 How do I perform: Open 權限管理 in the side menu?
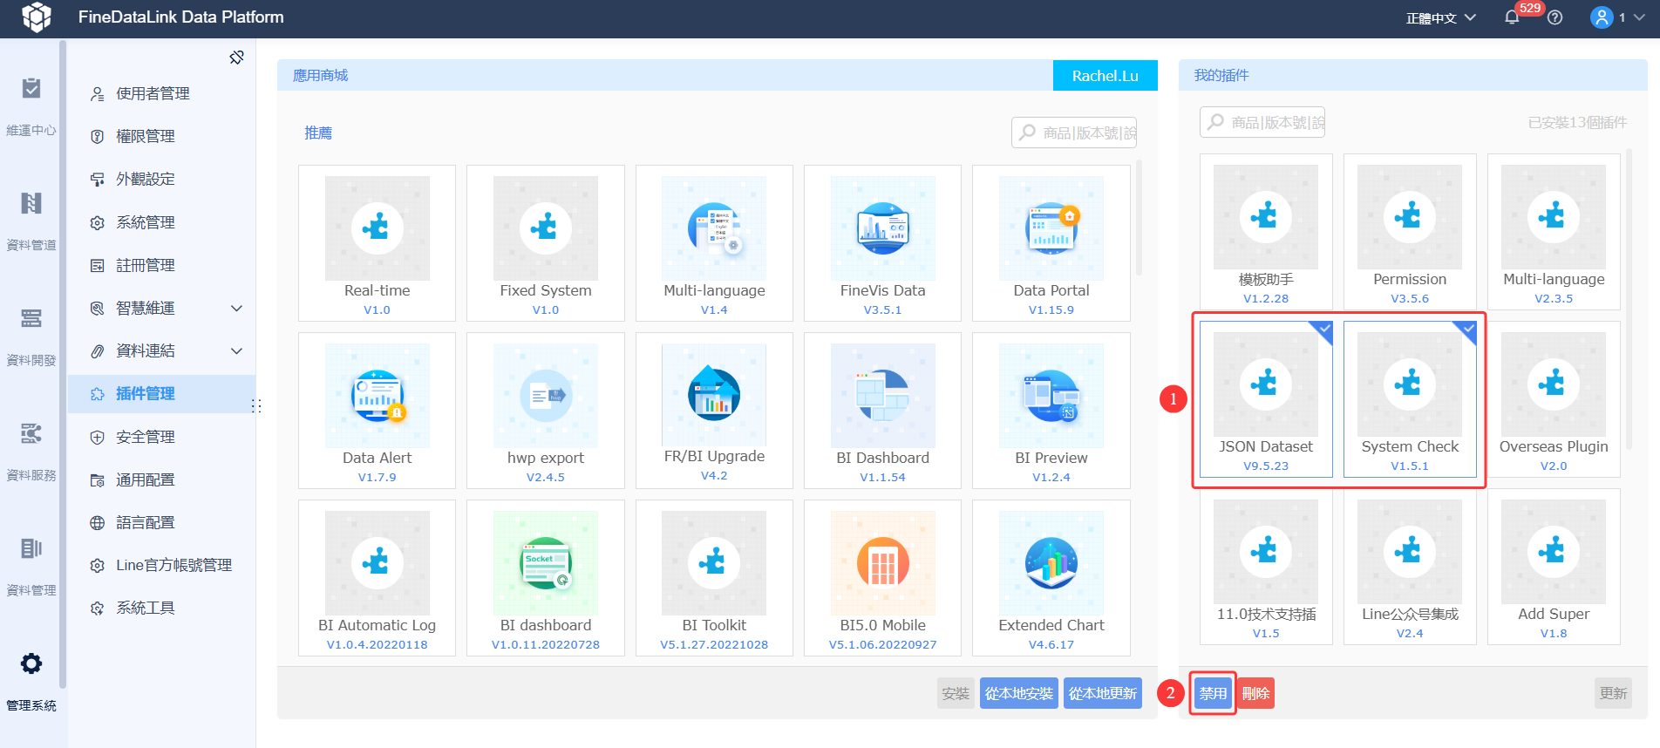pos(162,136)
